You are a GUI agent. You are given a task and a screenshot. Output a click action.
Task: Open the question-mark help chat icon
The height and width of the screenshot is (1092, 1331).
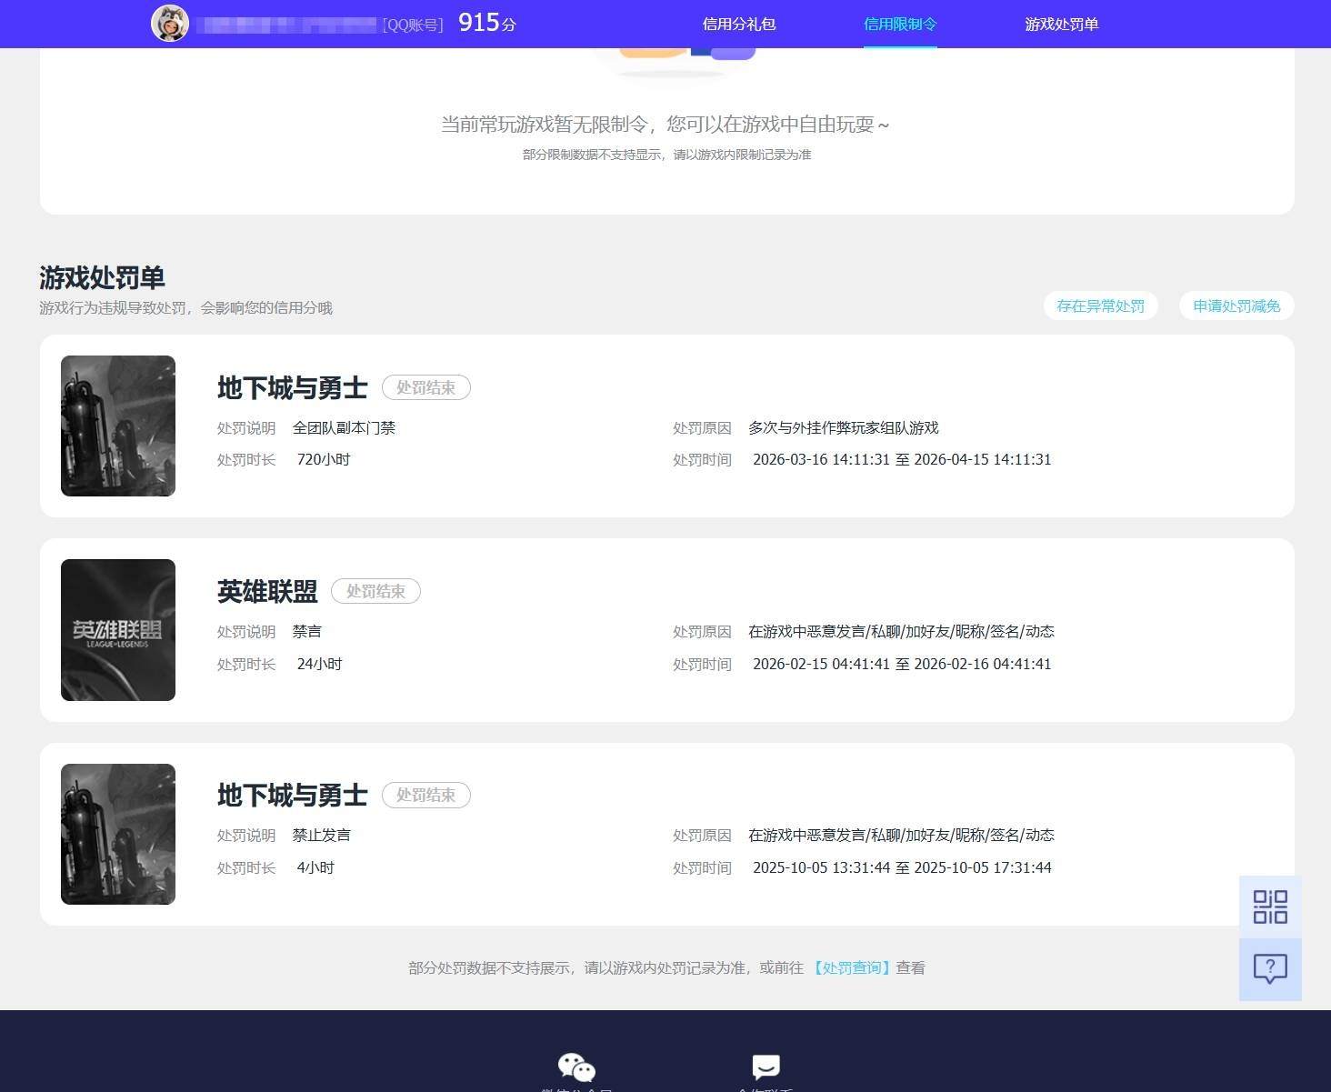coord(1270,969)
